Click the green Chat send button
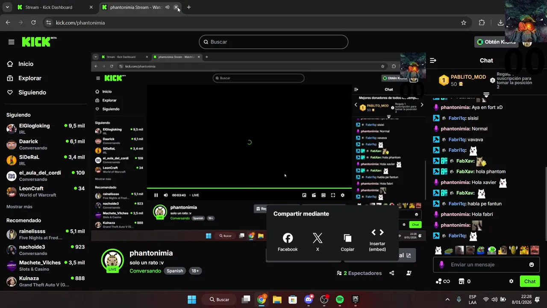 pos(529,281)
